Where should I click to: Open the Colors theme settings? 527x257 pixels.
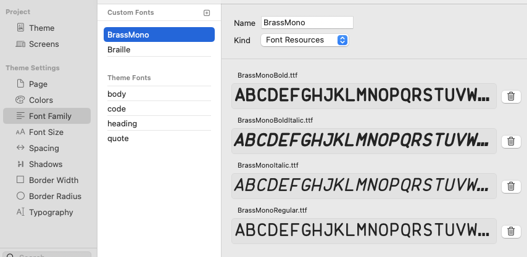(x=41, y=100)
